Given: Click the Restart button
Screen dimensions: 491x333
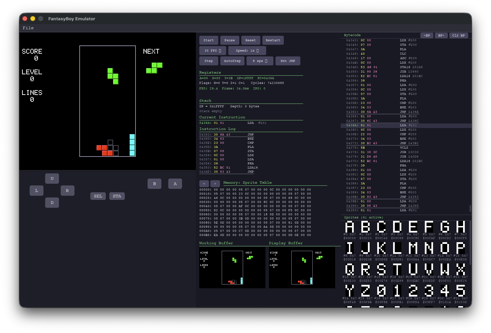Looking at the screenshot, I should [x=273, y=40].
